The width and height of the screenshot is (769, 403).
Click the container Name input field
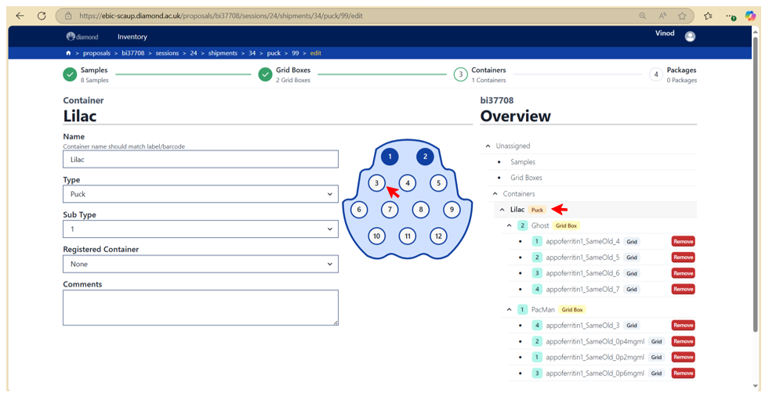point(201,159)
